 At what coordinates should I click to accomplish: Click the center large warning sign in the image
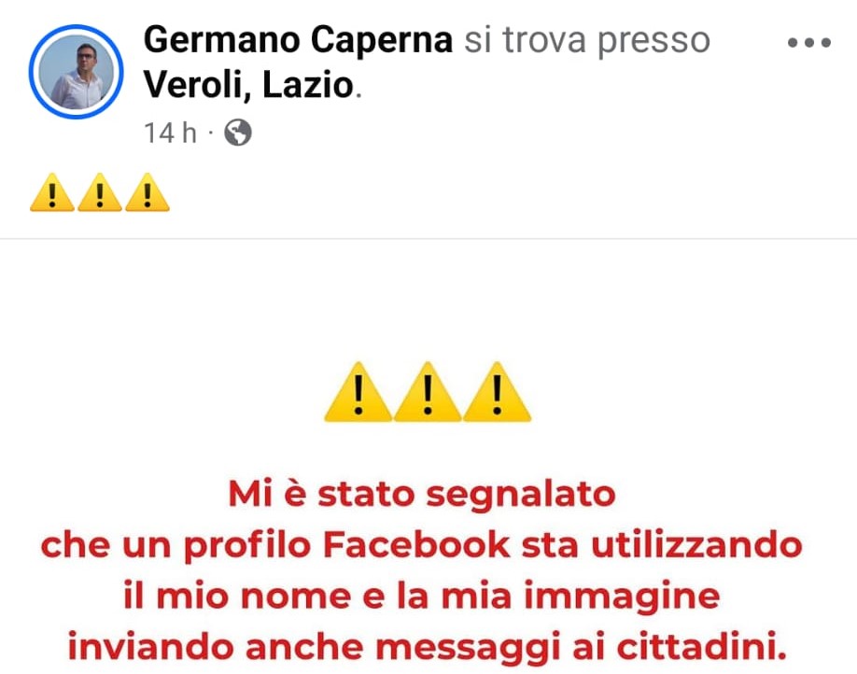[x=428, y=392]
